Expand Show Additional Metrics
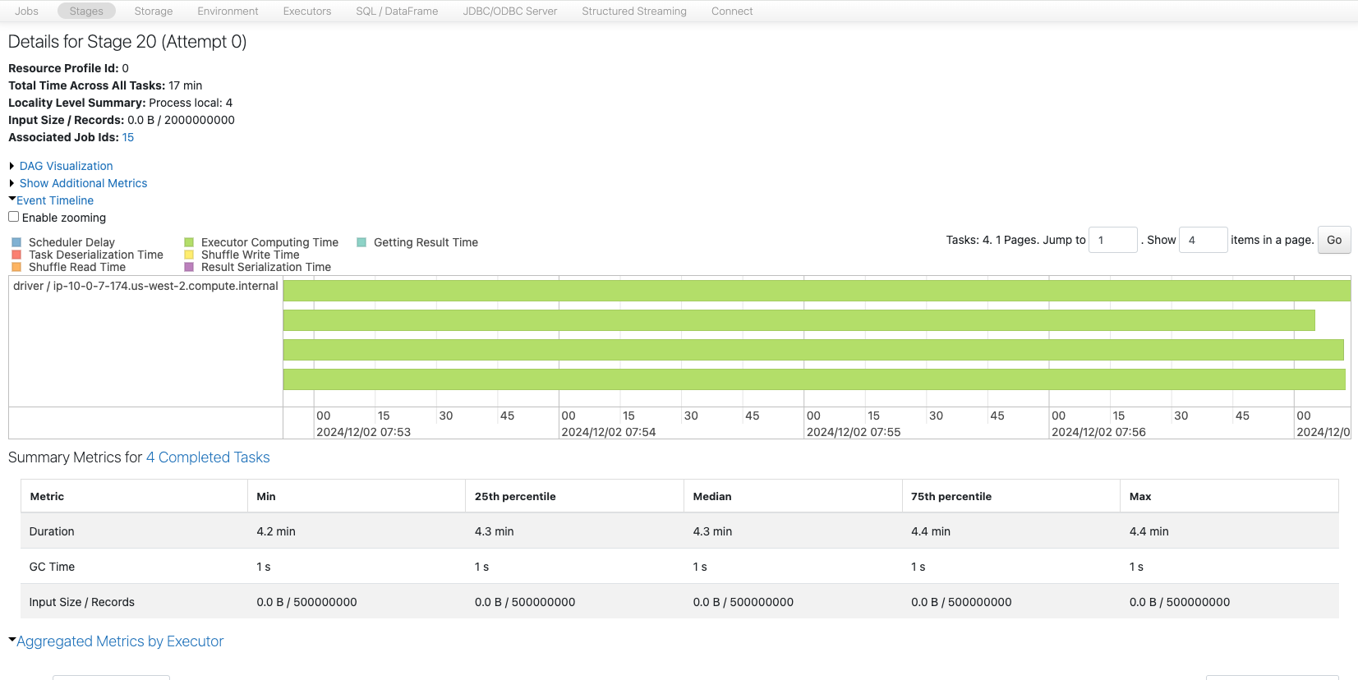 click(x=83, y=183)
